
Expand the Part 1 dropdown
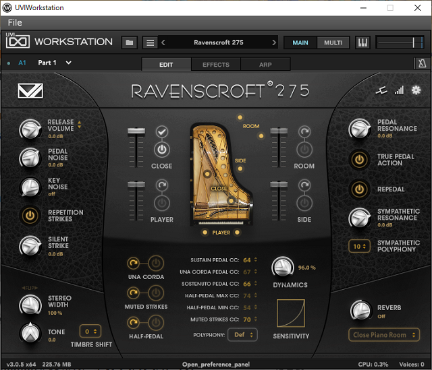click(x=69, y=63)
